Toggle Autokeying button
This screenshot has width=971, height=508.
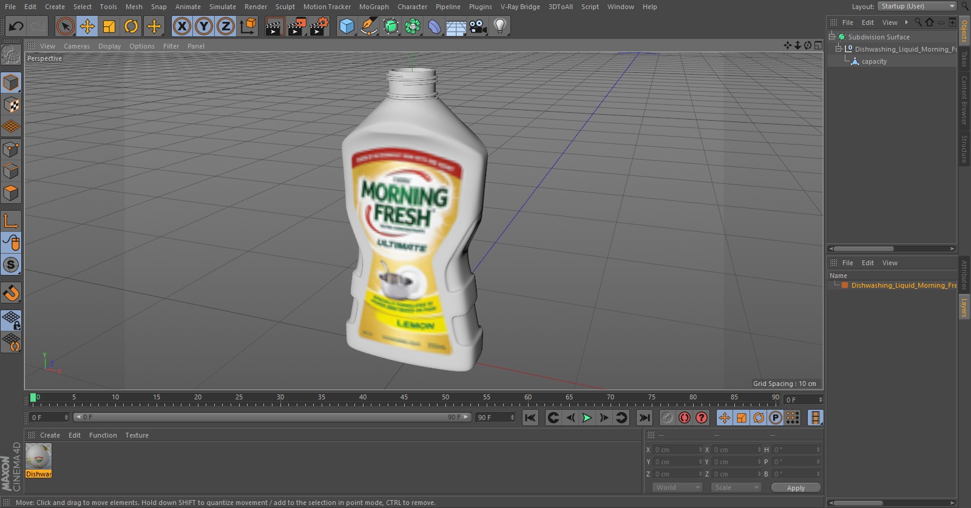pyautogui.click(x=685, y=418)
